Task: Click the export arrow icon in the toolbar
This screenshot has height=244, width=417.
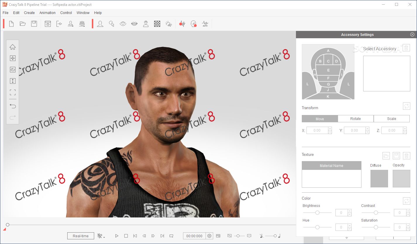Action: (59, 24)
